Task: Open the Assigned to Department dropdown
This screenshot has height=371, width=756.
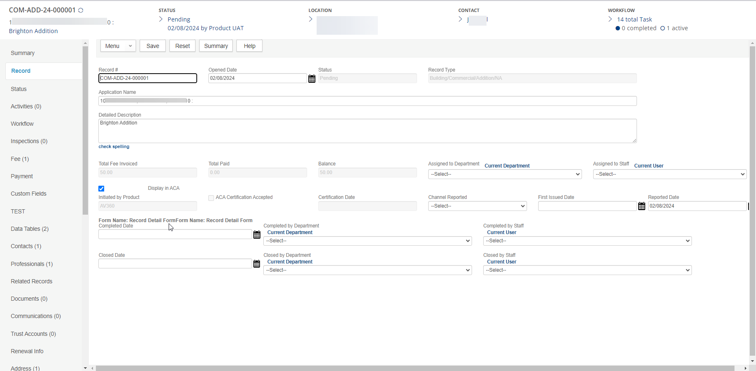Action: click(x=505, y=174)
